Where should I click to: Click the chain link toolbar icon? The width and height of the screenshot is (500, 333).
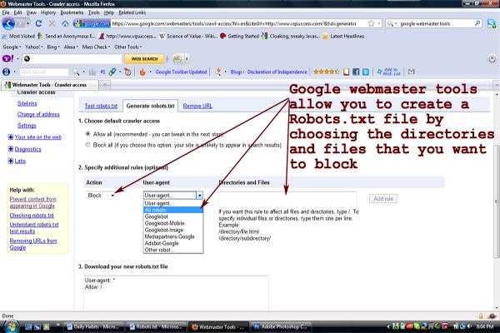[112, 72]
